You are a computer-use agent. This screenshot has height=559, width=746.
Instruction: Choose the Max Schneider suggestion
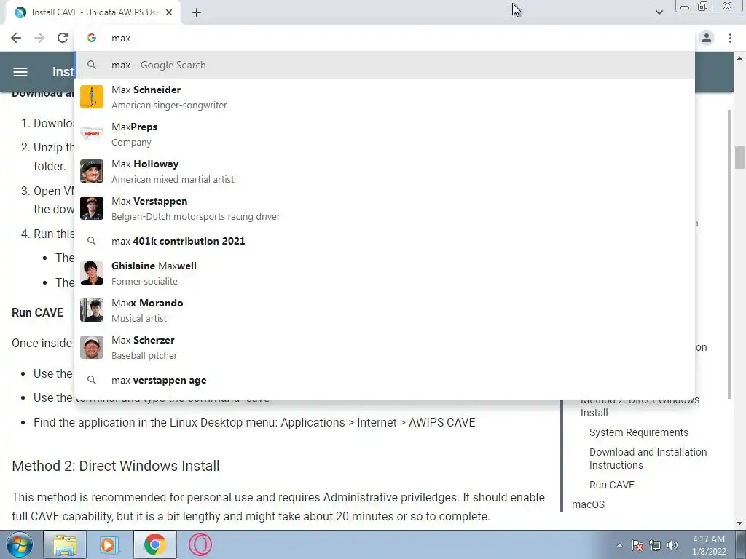click(x=385, y=97)
